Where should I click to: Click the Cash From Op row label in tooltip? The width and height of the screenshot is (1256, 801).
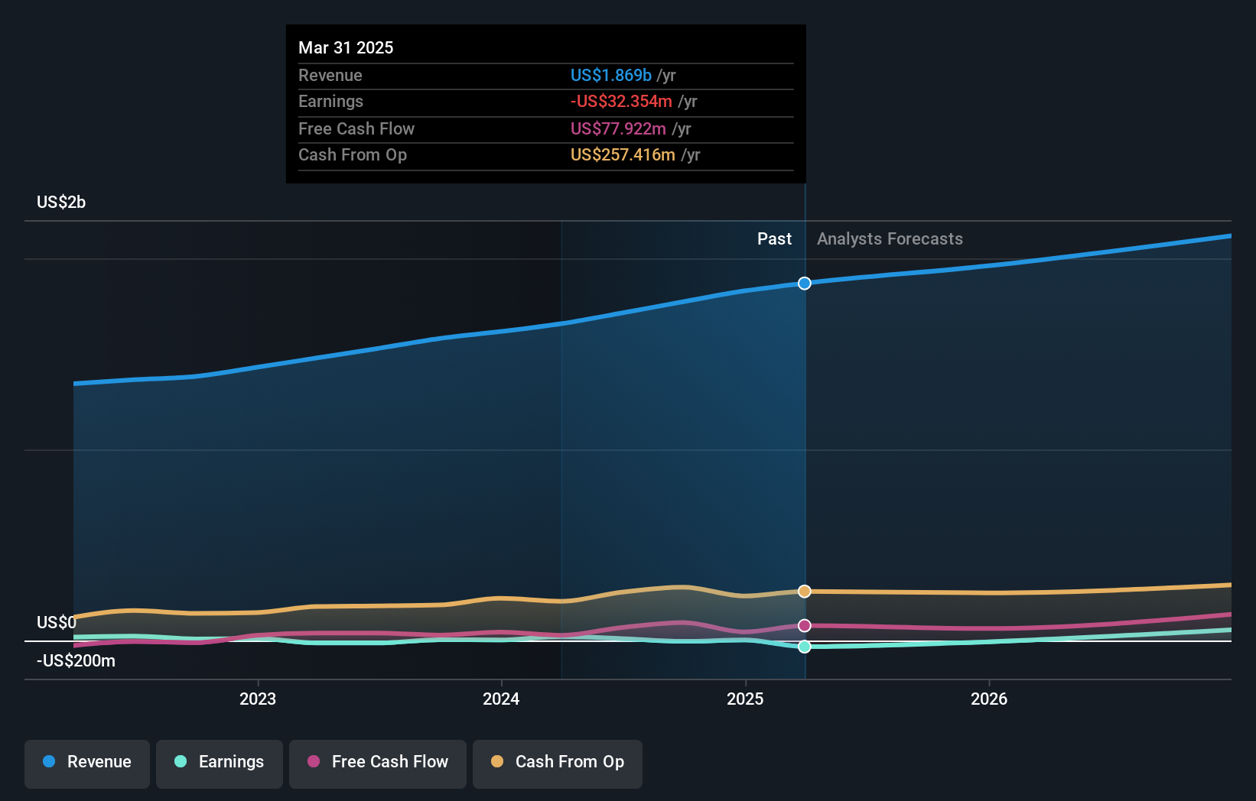[353, 155]
